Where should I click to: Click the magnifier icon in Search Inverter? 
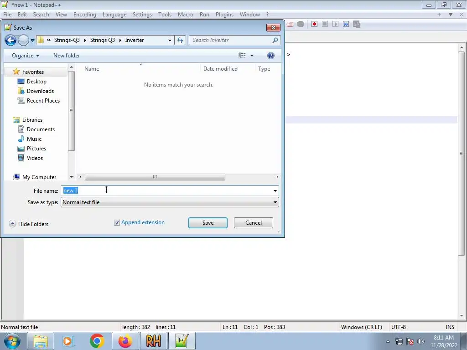(275, 40)
